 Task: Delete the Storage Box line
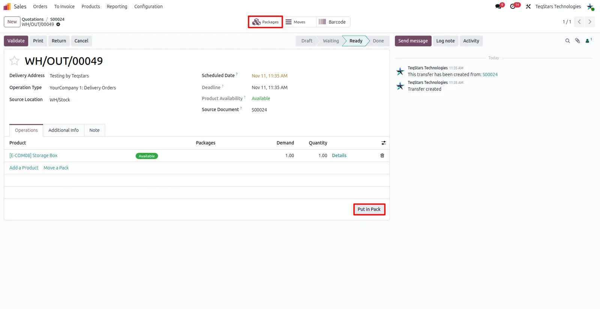[x=382, y=156]
